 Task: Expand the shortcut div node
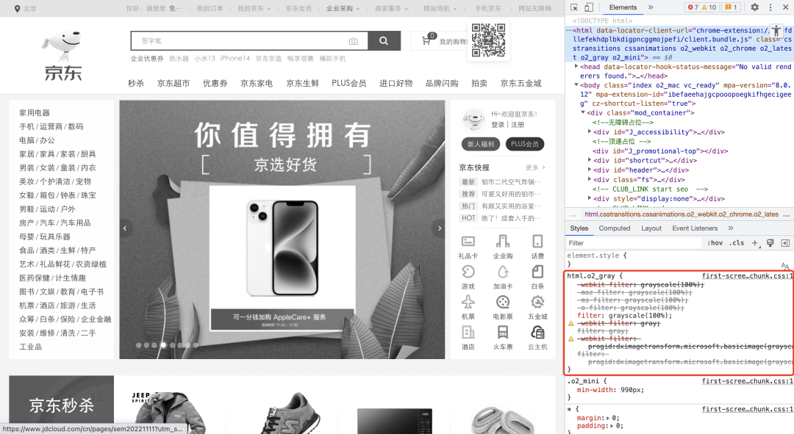click(590, 160)
